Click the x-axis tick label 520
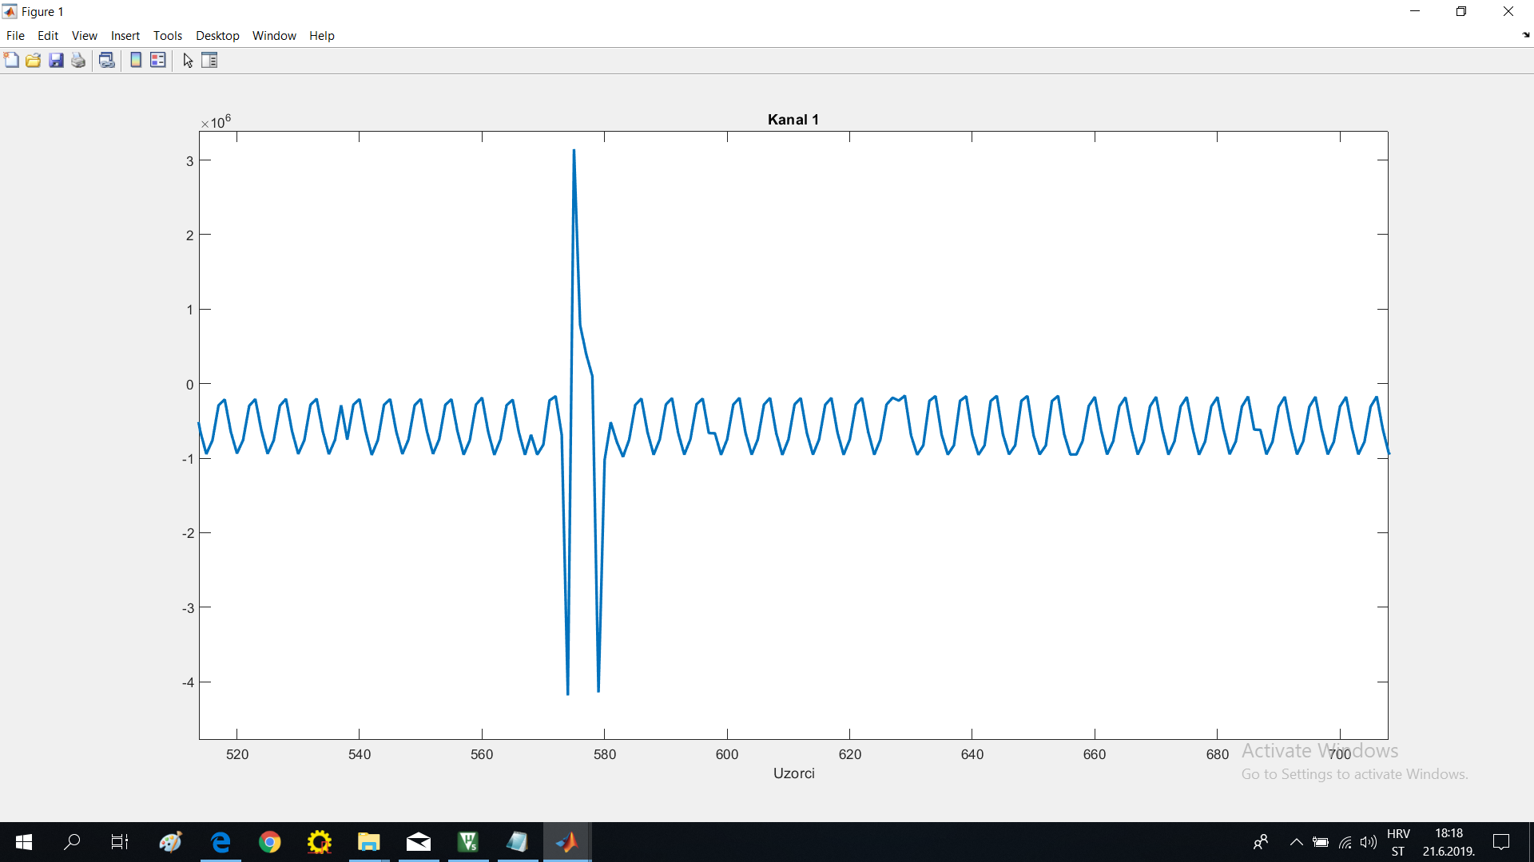Viewport: 1534px width, 862px height. 237,754
